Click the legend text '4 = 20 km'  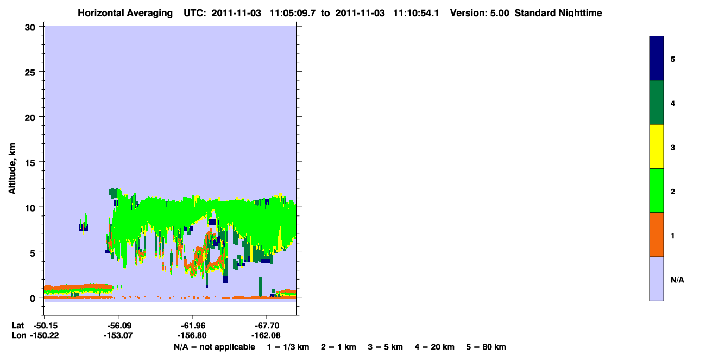point(434,347)
